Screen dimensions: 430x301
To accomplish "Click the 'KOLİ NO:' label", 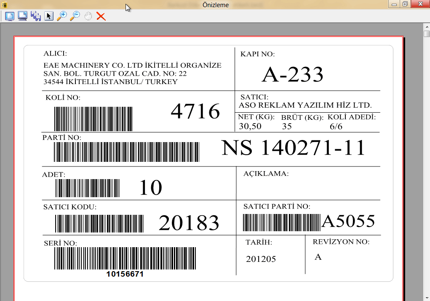I will click(x=63, y=98).
